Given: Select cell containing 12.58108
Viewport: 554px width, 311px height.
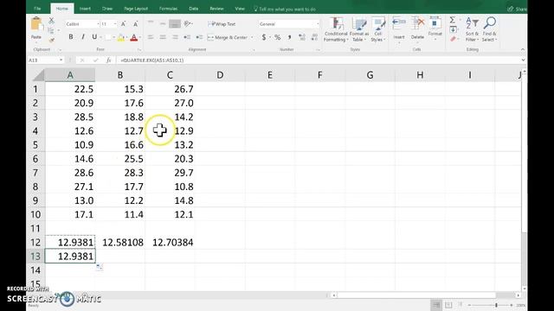Looking at the screenshot, I should [x=120, y=243].
